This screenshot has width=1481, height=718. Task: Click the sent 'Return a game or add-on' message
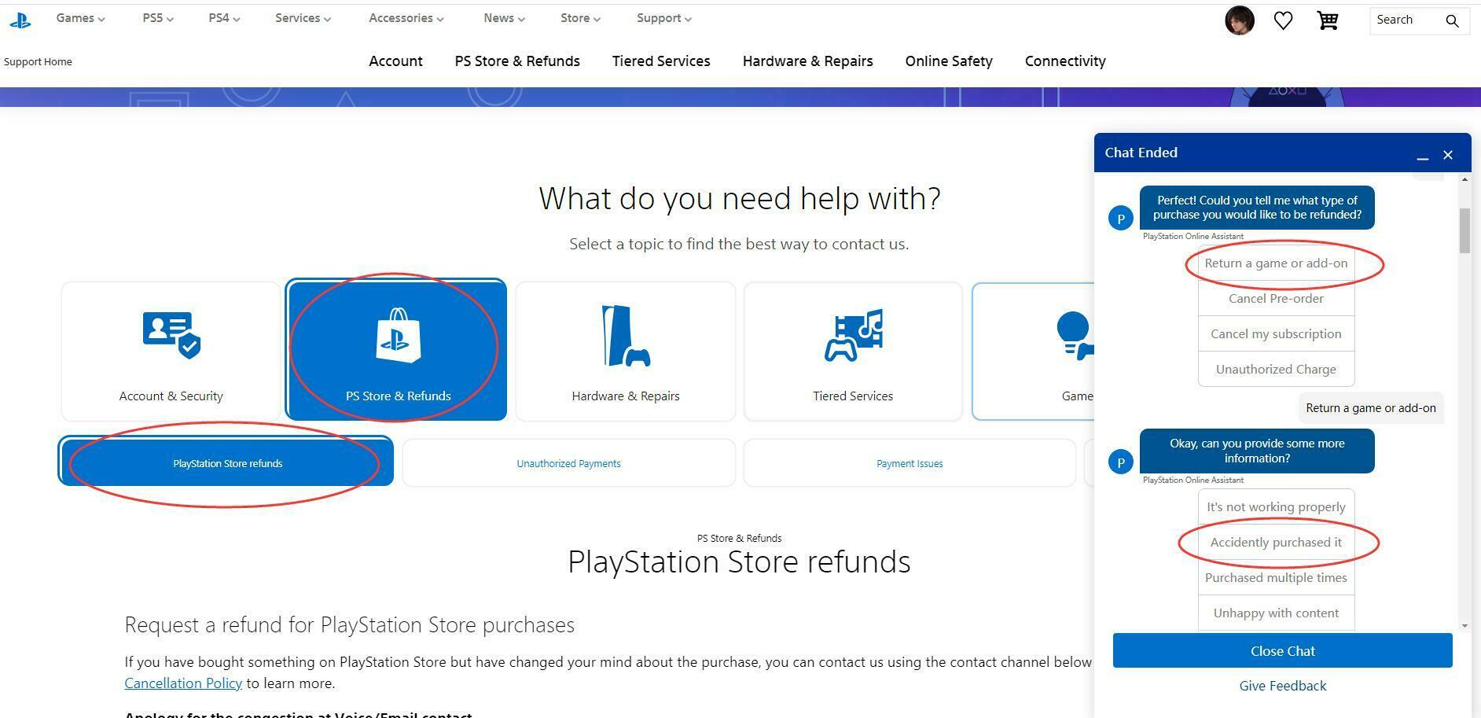(x=1370, y=408)
